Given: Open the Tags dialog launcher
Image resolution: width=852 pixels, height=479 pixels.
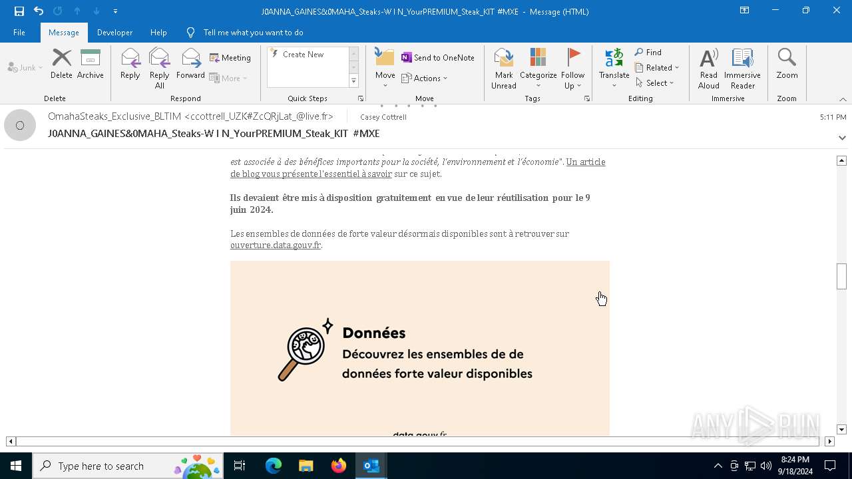Looking at the screenshot, I should (587, 98).
